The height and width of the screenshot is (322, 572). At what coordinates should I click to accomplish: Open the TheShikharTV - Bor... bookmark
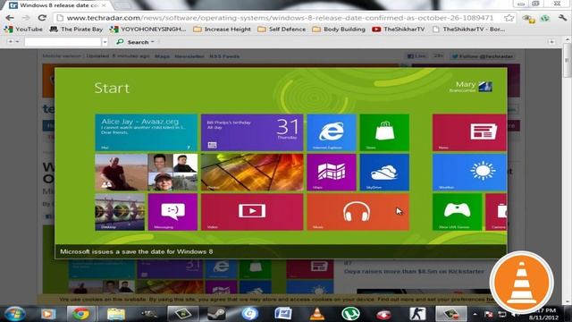pos(468,30)
